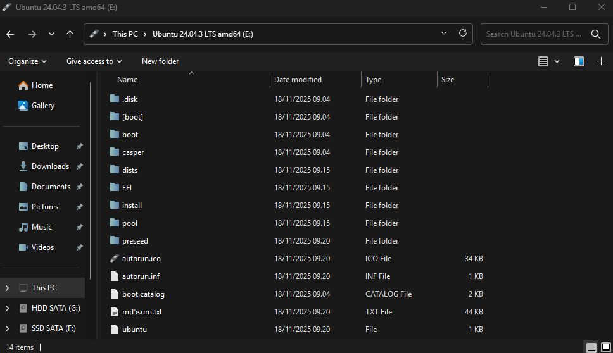Viewport: 613px width, 353px height.
Task: Click the search magnifier icon
Action: pos(595,34)
